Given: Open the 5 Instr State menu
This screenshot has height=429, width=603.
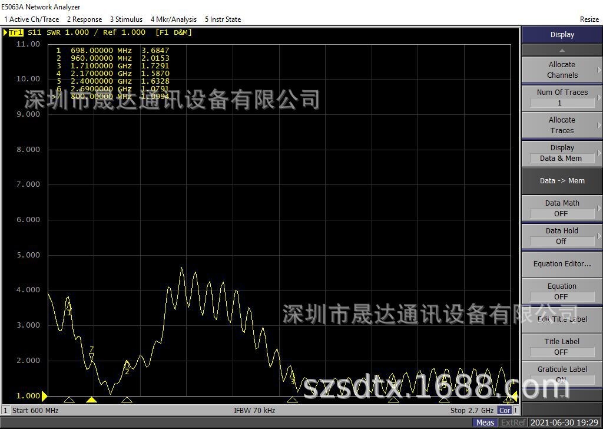Looking at the screenshot, I should point(223,19).
